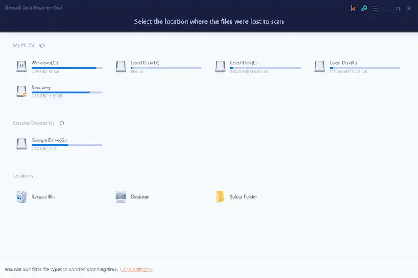Open the Go to setting link
This screenshot has width=418, height=278.
click(136, 270)
